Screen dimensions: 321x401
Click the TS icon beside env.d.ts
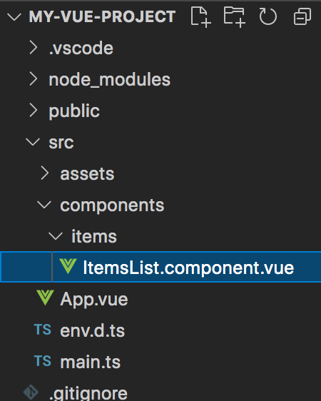click(x=43, y=330)
